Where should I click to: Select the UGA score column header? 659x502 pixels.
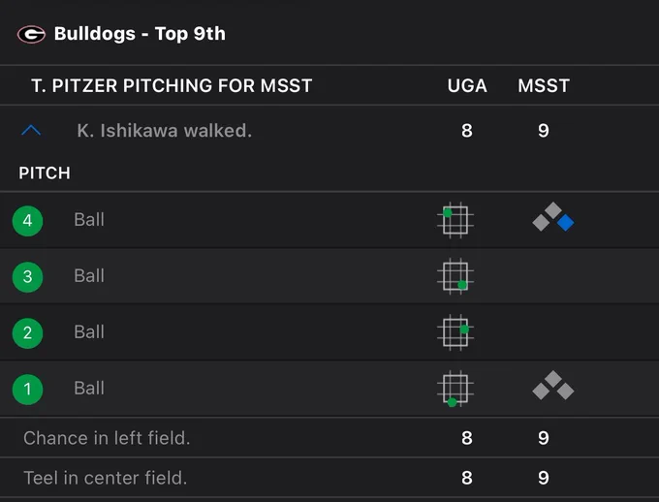467,86
